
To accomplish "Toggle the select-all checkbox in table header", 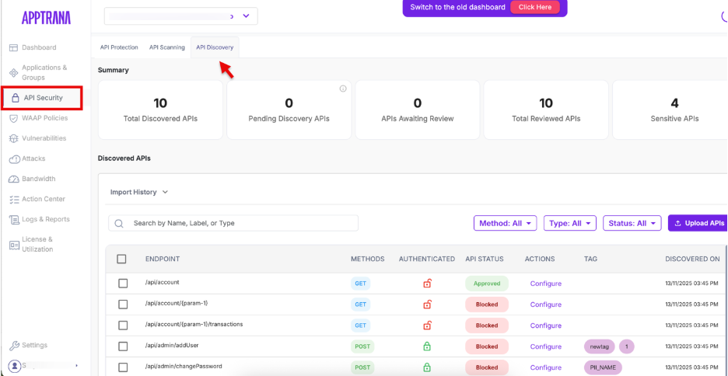I will pyautogui.click(x=121, y=259).
